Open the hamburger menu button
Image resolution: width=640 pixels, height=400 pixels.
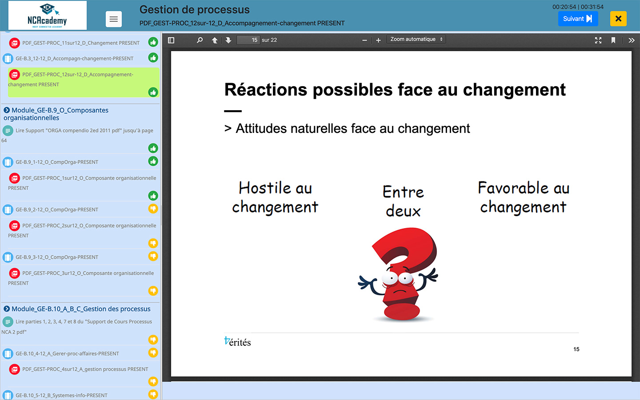pos(114,19)
